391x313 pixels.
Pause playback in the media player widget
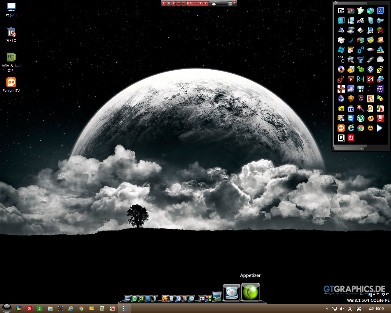[169, 3]
